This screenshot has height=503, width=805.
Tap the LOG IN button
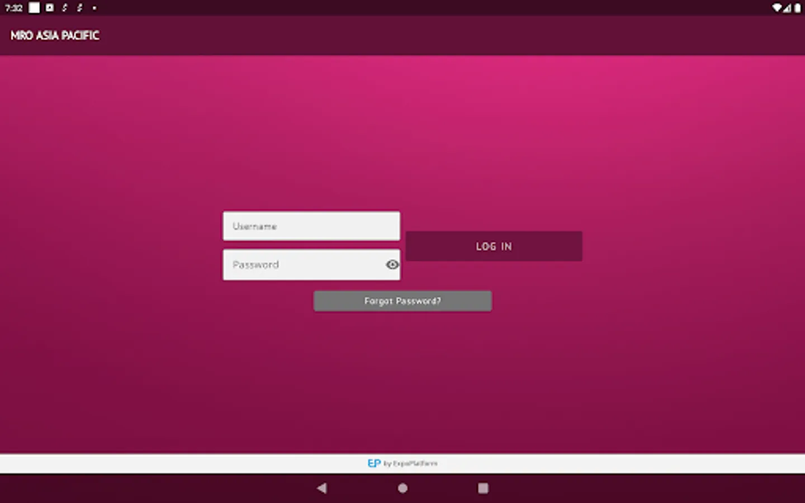(494, 246)
